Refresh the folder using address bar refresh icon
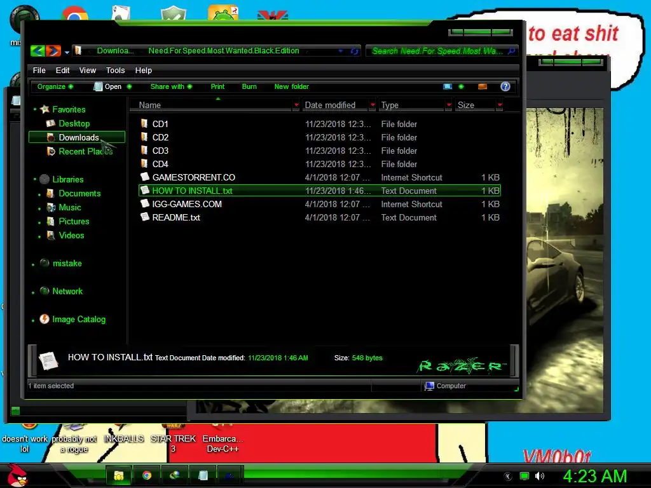The image size is (651, 488). pos(354,51)
